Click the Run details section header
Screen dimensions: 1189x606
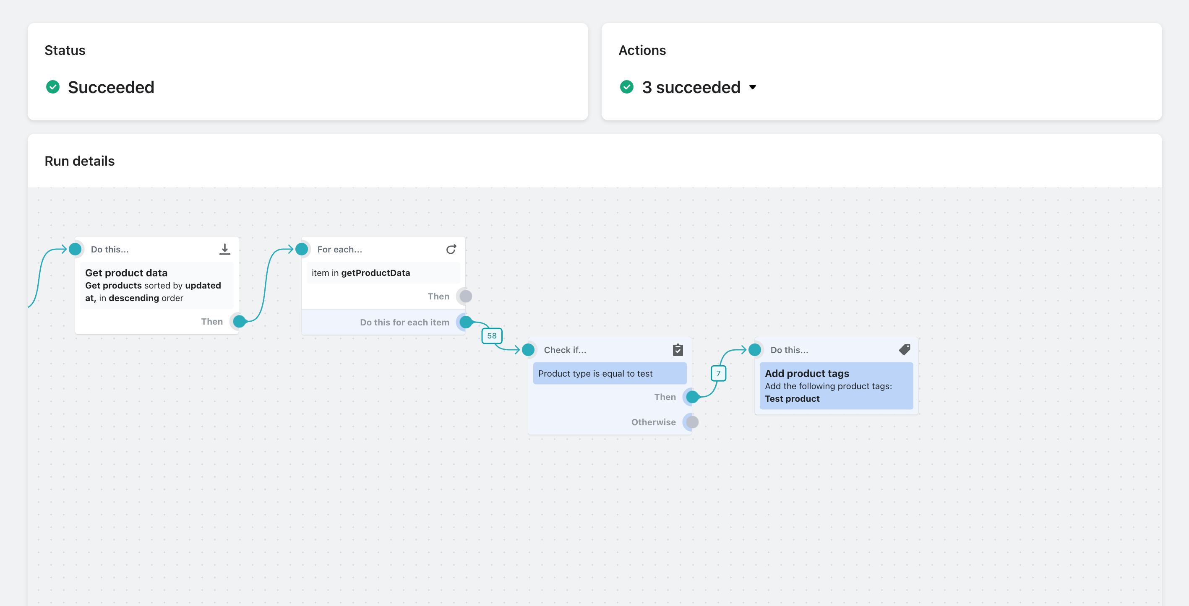79,160
